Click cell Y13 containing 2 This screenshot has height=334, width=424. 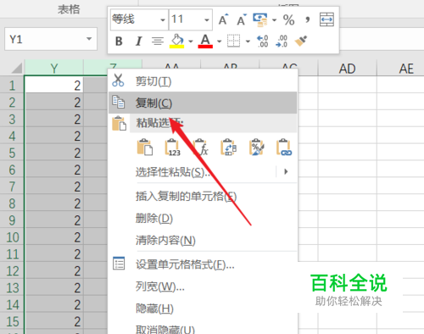(x=54, y=287)
